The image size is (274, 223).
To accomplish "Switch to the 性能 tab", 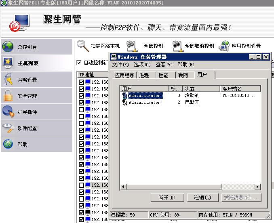I will (x=166, y=75).
